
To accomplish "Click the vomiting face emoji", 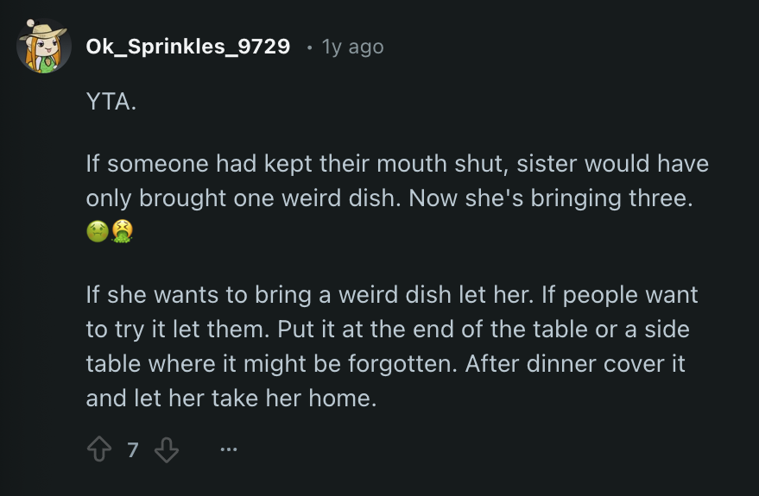I will (123, 232).
